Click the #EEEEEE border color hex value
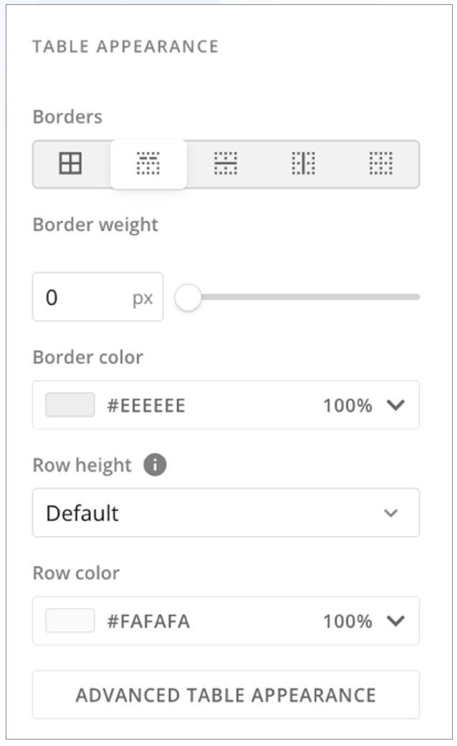The width and height of the screenshot is (457, 746). [x=146, y=406]
